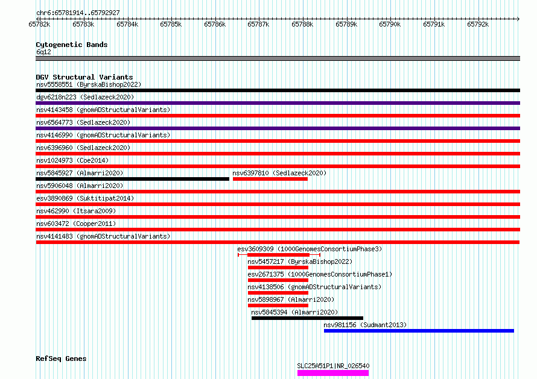Select the black nsv5558551 variant bar
Viewport: 537px width, 379px height.
tap(278, 90)
